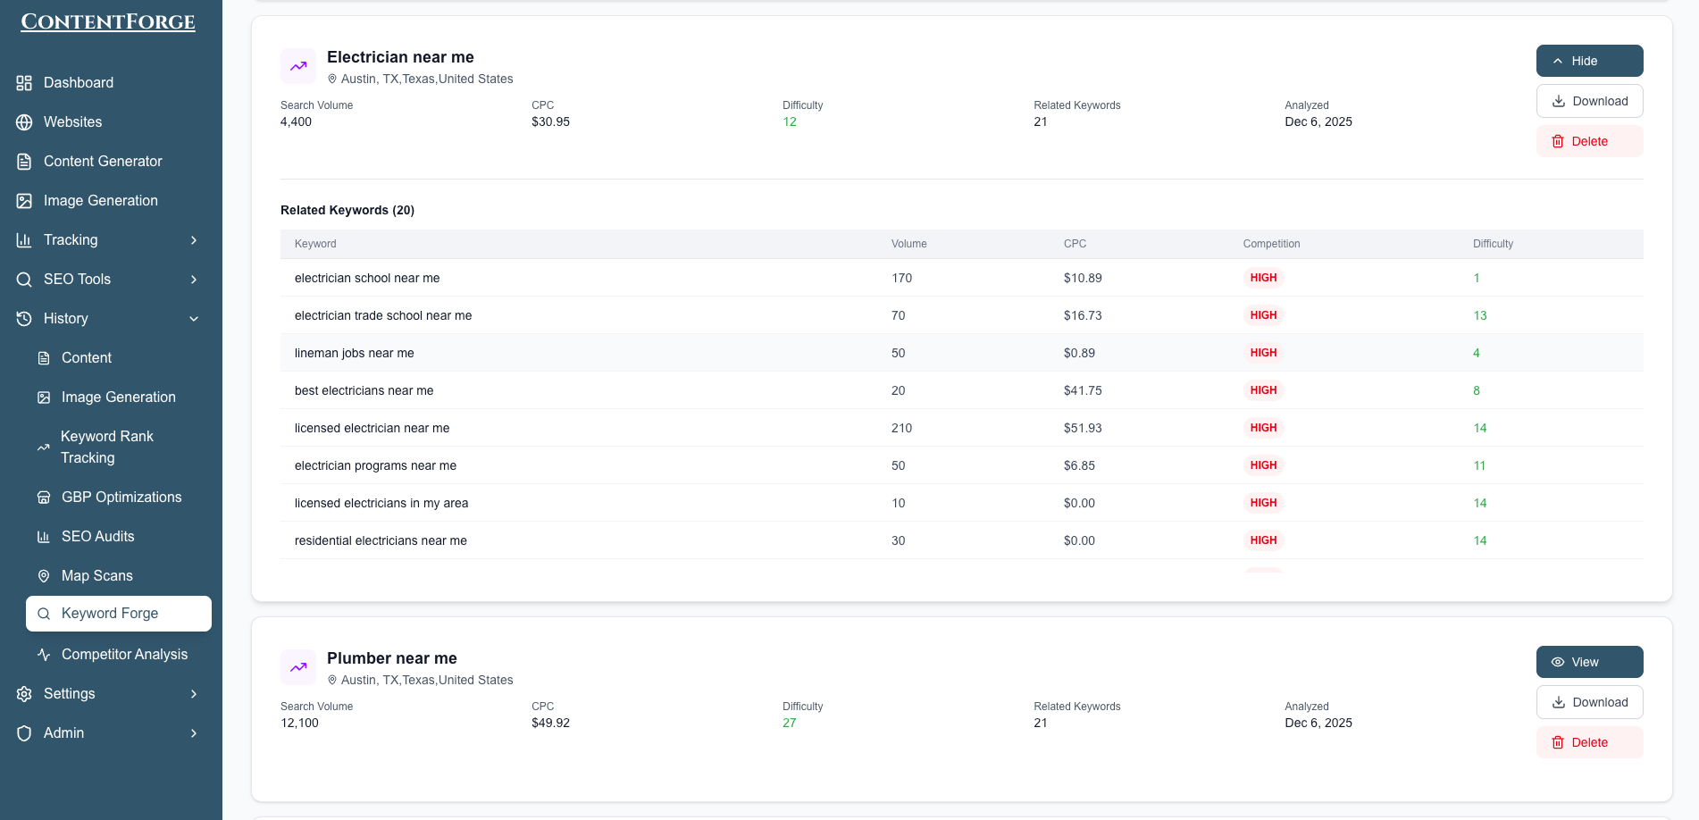This screenshot has height=820, width=1699.
Task: Open SEO Audits history item
Action: [97, 537]
